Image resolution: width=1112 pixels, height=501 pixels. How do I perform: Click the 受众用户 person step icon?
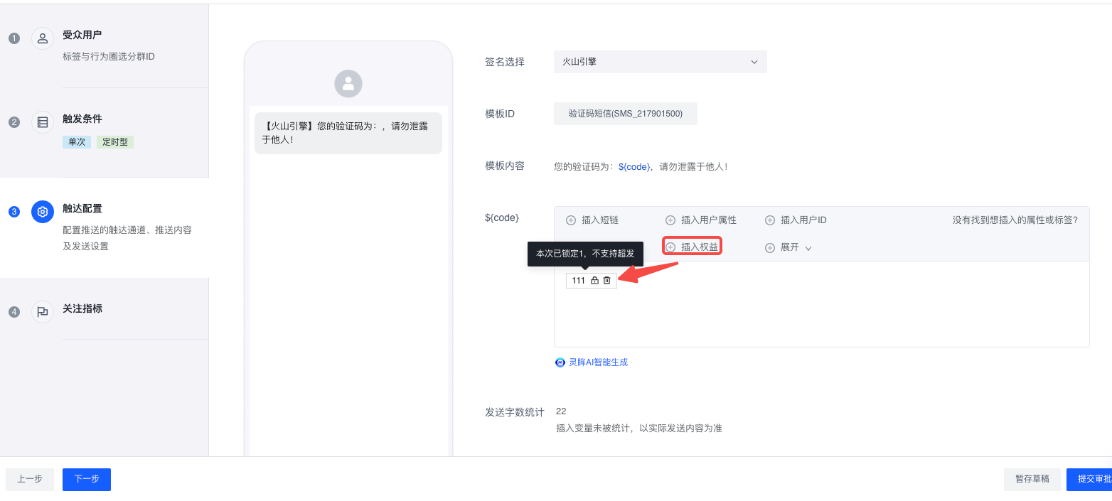tap(43, 38)
